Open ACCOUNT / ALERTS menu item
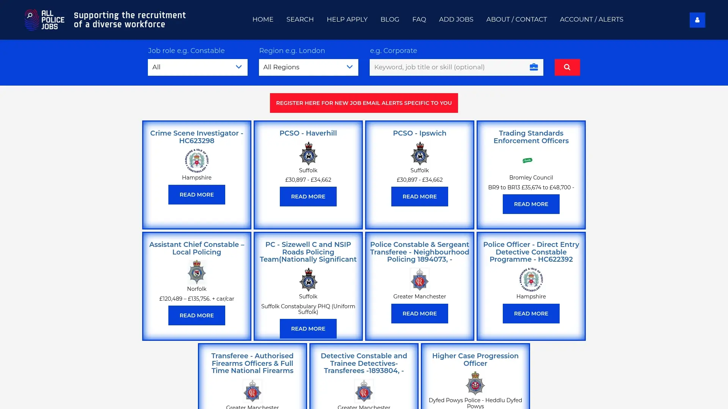This screenshot has width=728, height=409. (591, 19)
